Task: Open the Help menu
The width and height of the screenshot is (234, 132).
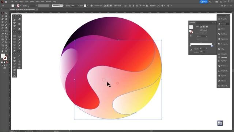Action: [54, 1]
